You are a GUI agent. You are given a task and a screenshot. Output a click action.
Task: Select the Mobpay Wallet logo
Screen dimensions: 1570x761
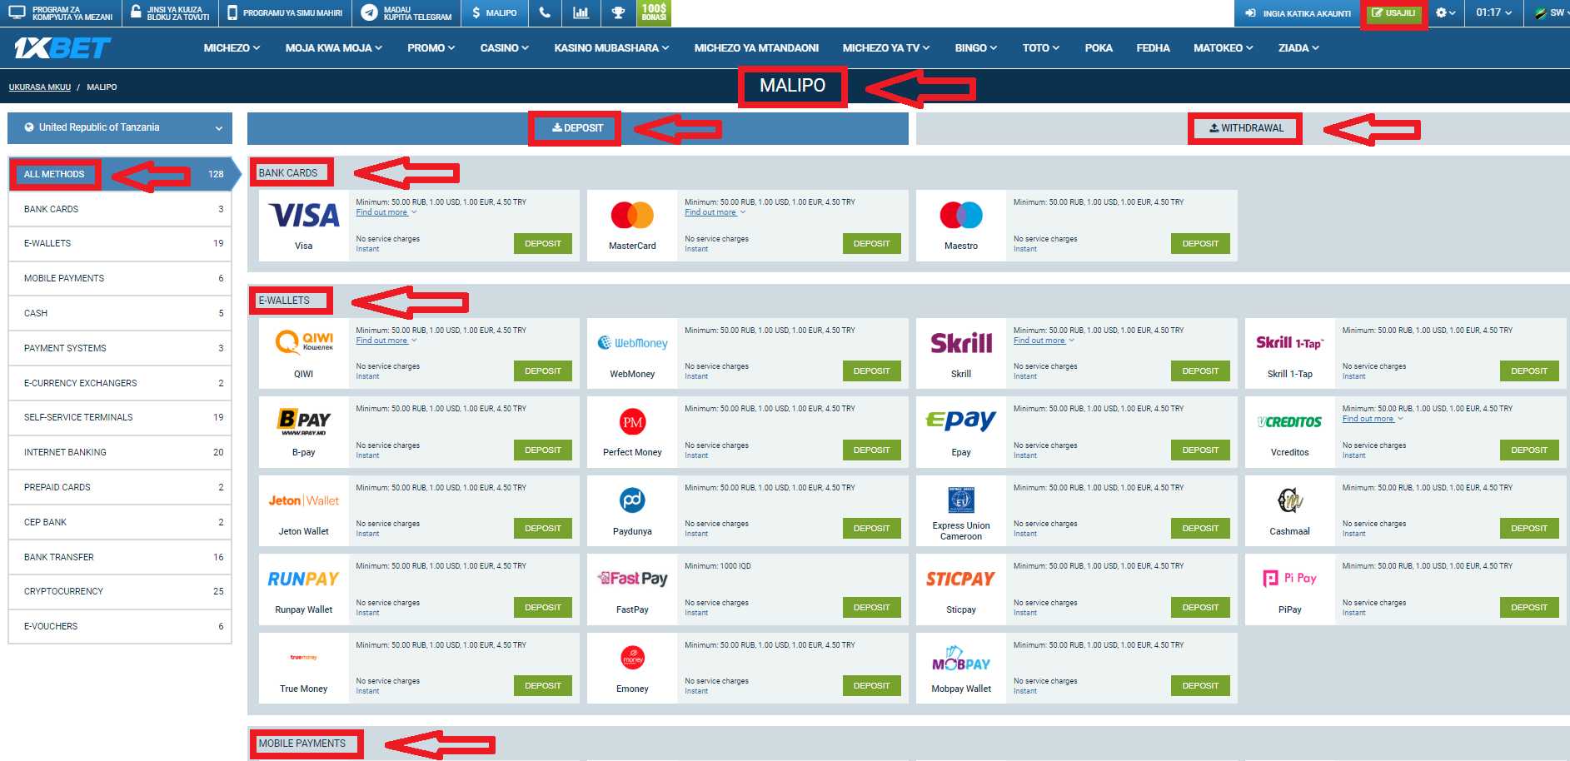(x=961, y=659)
